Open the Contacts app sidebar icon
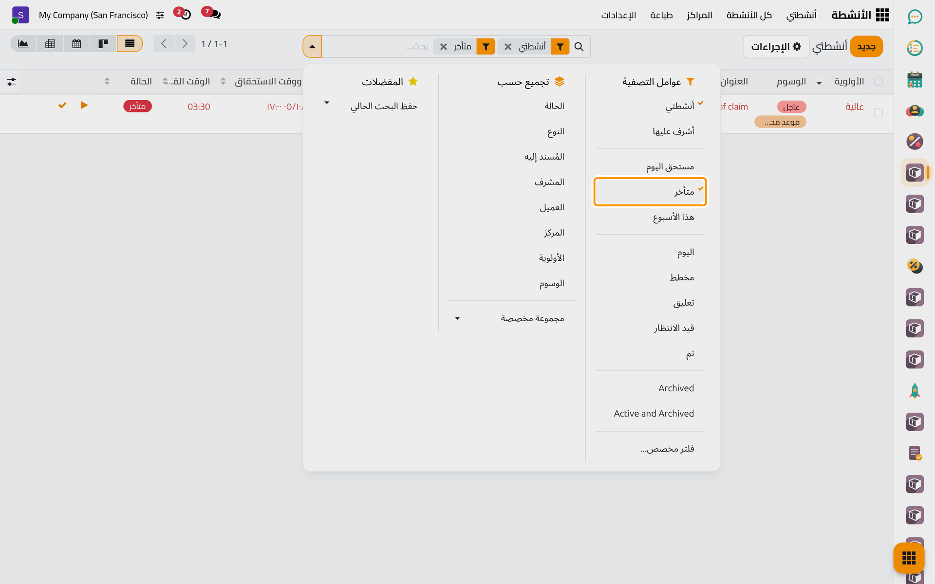Image resolution: width=935 pixels, height=584 pixels. pyautogui.click(x=915, y=110)
